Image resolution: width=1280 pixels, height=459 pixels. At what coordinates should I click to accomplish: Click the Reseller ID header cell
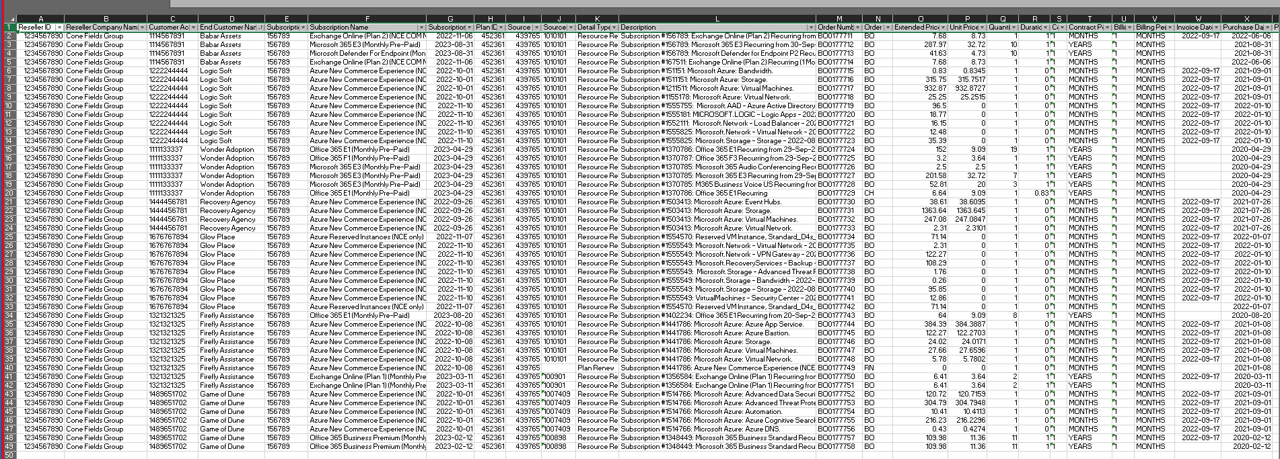click(x=40, y=27)
